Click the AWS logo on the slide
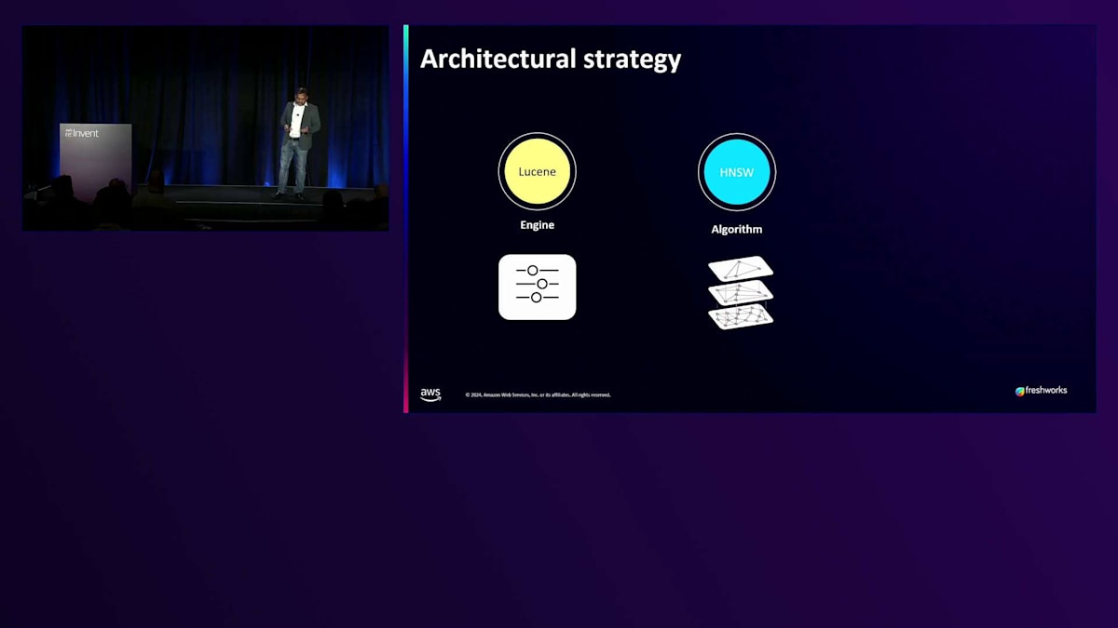The width and height of the screenshot is (1118, 628). (430, 394)
